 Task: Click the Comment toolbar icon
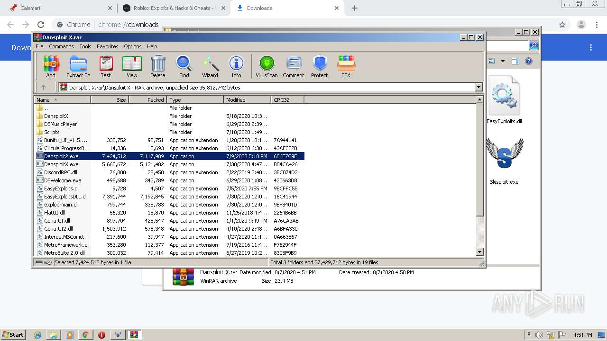(294, 67)
